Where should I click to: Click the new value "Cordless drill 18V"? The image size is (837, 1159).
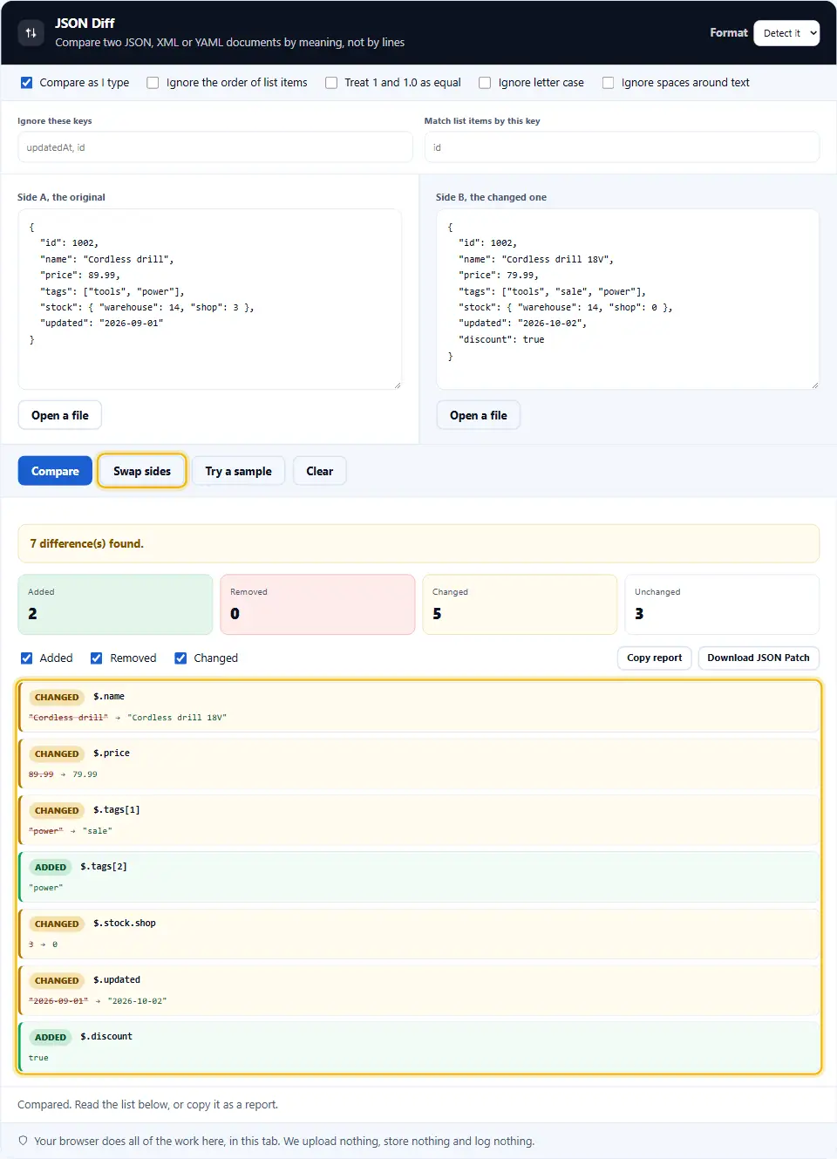pyautogui.click(x=177, y=718)
